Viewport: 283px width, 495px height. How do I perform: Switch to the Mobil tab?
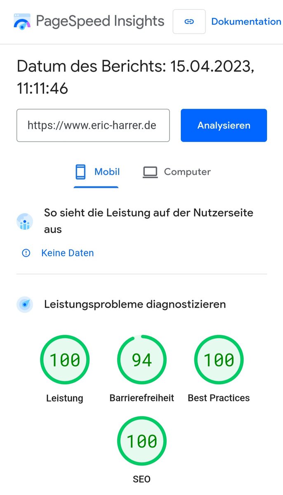coord(96,172)
